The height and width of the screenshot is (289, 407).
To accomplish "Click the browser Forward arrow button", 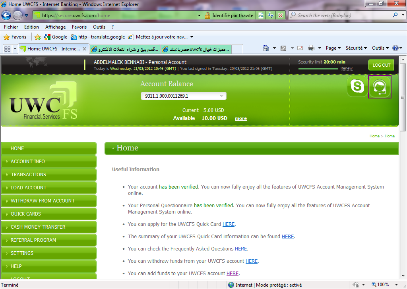I will (x=17, y=15).
